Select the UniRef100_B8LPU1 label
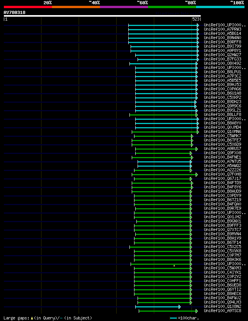 click(x=222, y=72)
